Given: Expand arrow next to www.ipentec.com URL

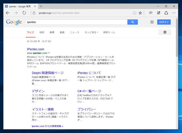Looking at the screenshot, I should 49,53.
